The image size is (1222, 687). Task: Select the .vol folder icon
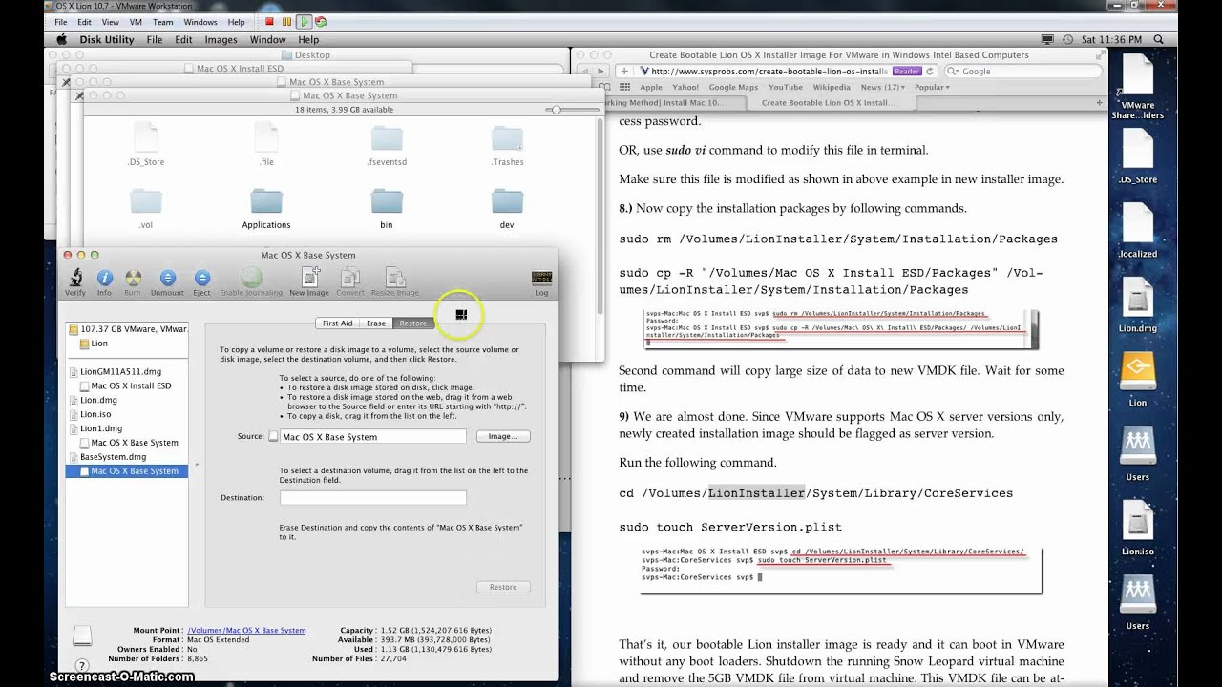pos(146,201)
